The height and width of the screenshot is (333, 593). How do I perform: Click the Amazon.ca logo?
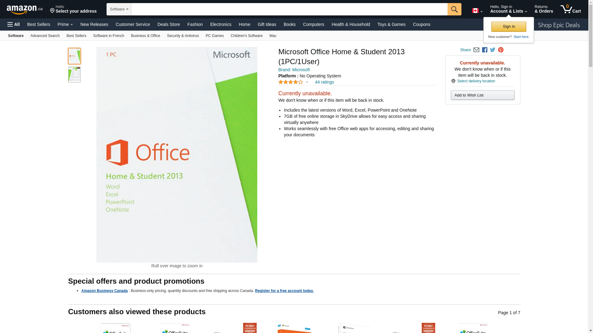tap(24, 10)
